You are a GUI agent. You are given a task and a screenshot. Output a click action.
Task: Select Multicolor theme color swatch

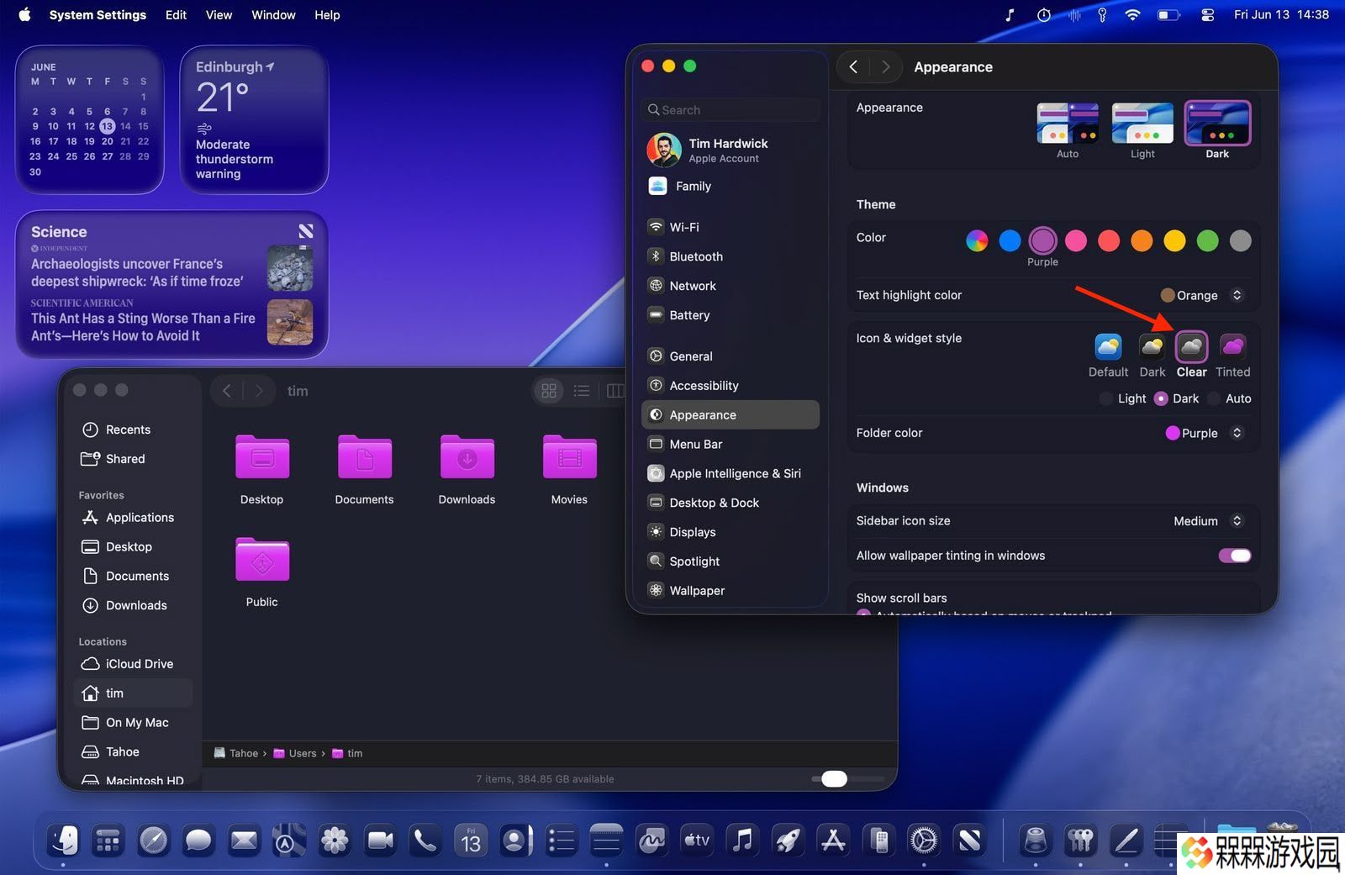[x=977, y=241]
